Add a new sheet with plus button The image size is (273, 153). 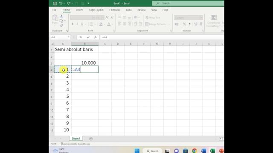[91, 139]
